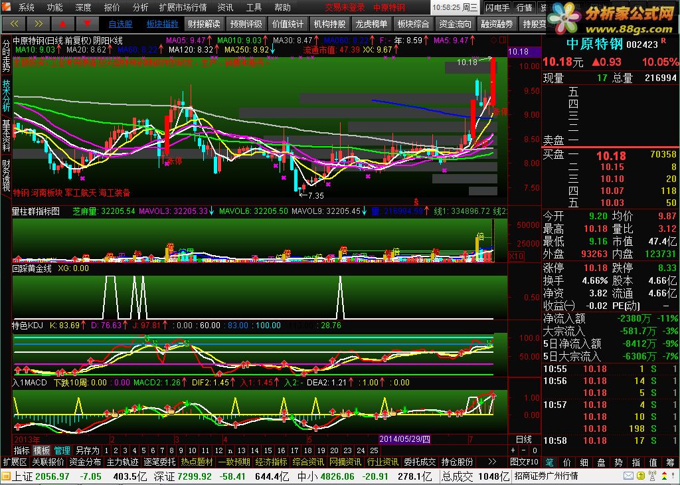
Task: Click the red down triangle toolbar button
Action: point(87,24)
